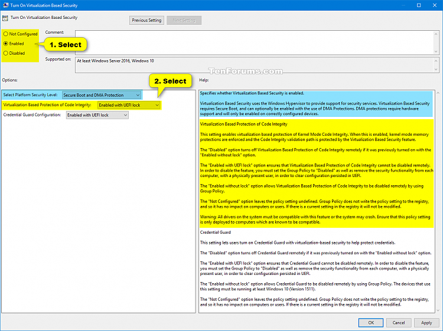The width and height of the screenshot is (443, 331).
Task: Click 'Virtualization Based Protection of Code Integrity' help heading
Action: (243, 124)
